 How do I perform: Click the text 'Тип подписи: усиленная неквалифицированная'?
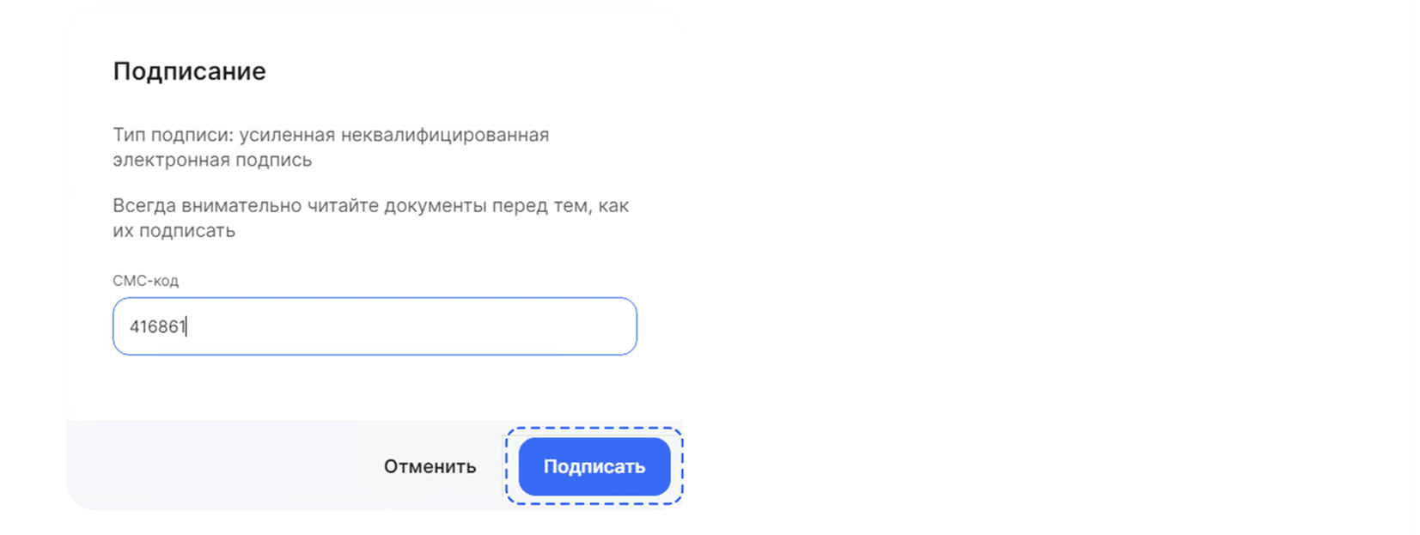click(331, 135)
